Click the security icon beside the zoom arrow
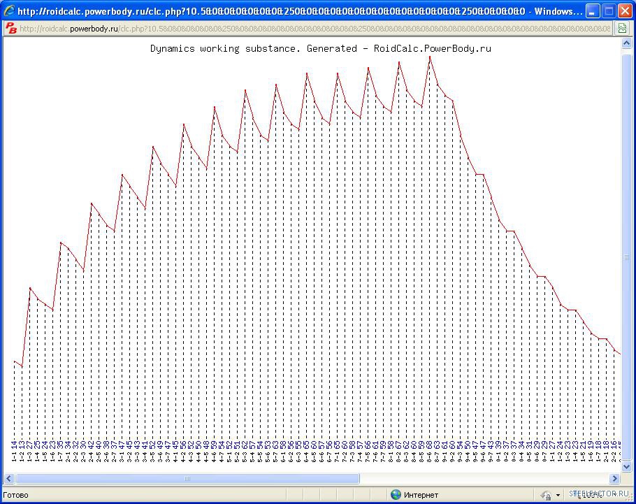Screen dimensions: 636x504 (546, 495)
